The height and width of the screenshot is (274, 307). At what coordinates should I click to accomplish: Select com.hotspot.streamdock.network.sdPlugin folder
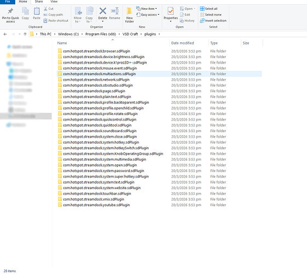tap(96, 79)
